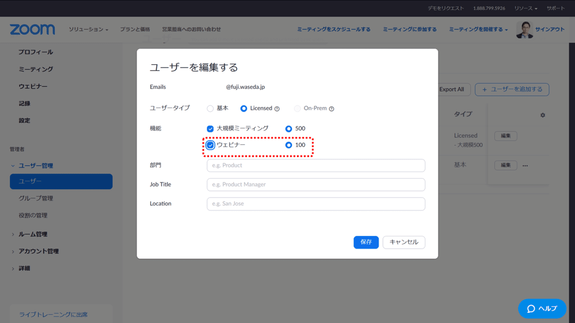Uncheck the 大規模ミーティング checkbox
Viewport: 575px width, 323px height.
(210, 128)
